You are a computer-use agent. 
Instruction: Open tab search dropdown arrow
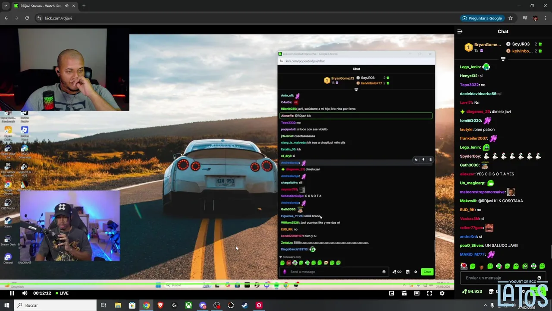(x=6, y=6)
